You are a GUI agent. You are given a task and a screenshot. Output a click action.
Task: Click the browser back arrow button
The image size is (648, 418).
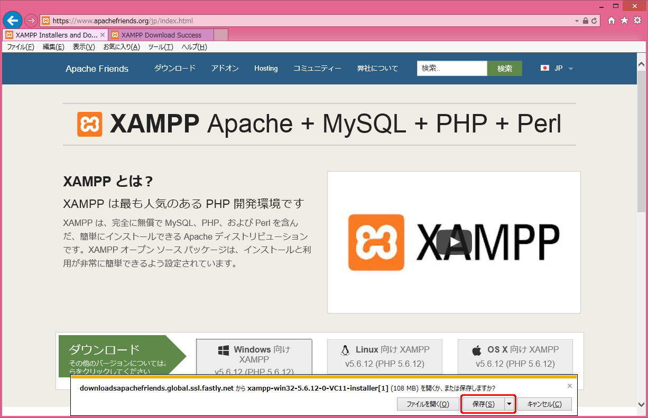point(13,21)
